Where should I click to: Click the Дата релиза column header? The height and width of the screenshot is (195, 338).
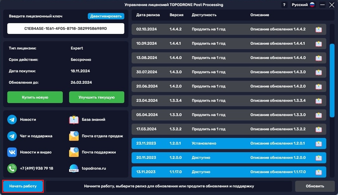point(148,15)
